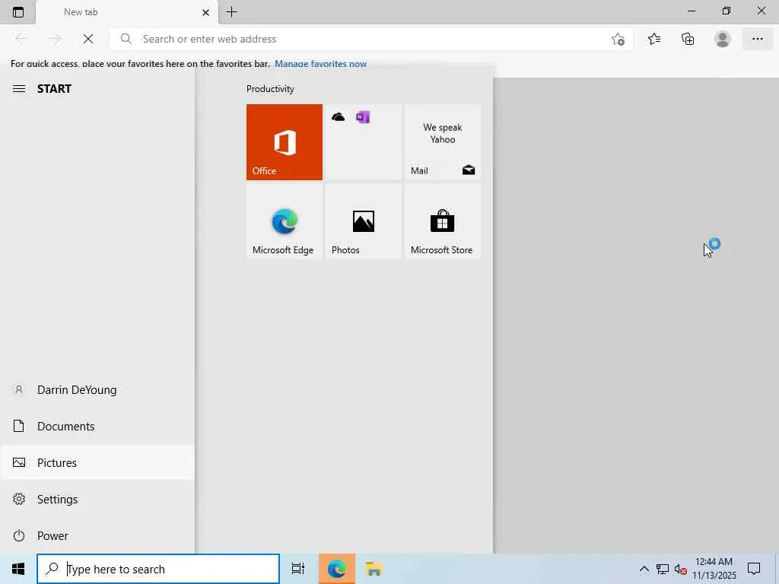Viewport: 779px width, 584px height.
Task: Open the Mail tile
Action: point(443,142)
